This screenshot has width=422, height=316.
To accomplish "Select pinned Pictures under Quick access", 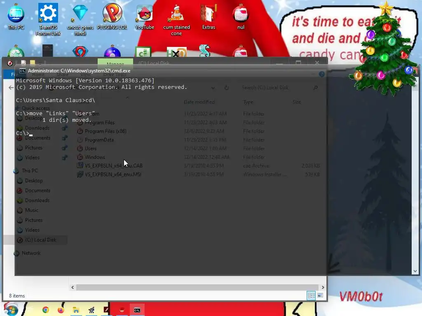I will click(x=34, y=148).
